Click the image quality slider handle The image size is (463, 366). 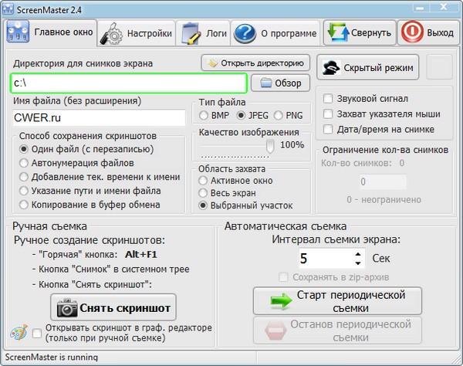pyautogui.click(x=270, y=147)
